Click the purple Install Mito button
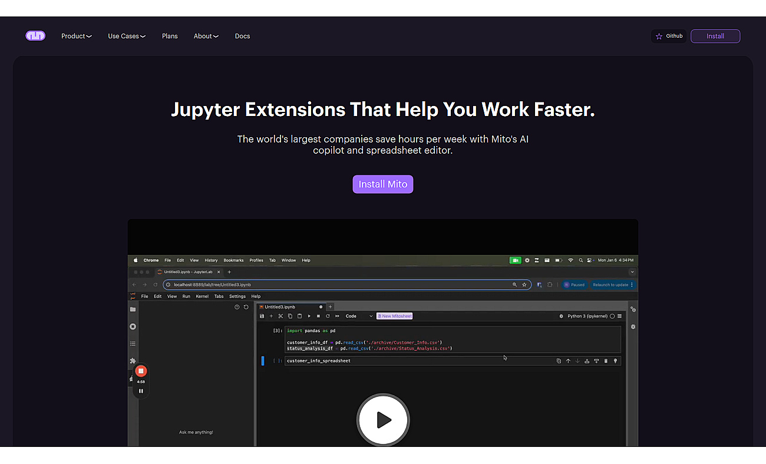 point(383,184)
